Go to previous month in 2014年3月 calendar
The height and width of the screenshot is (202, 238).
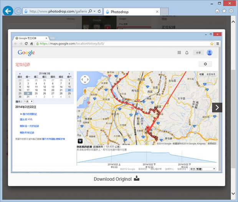20,74
